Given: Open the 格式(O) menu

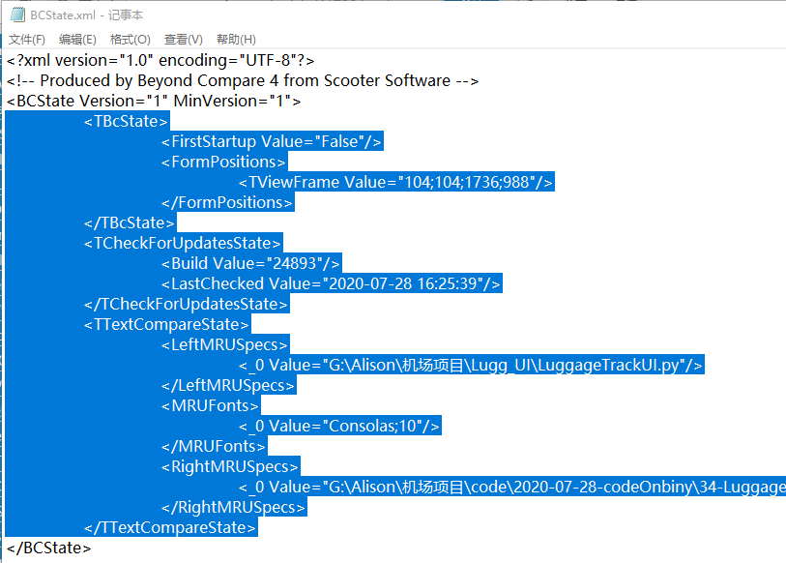Looking at the screenshot, I should (x=130, y=40).
